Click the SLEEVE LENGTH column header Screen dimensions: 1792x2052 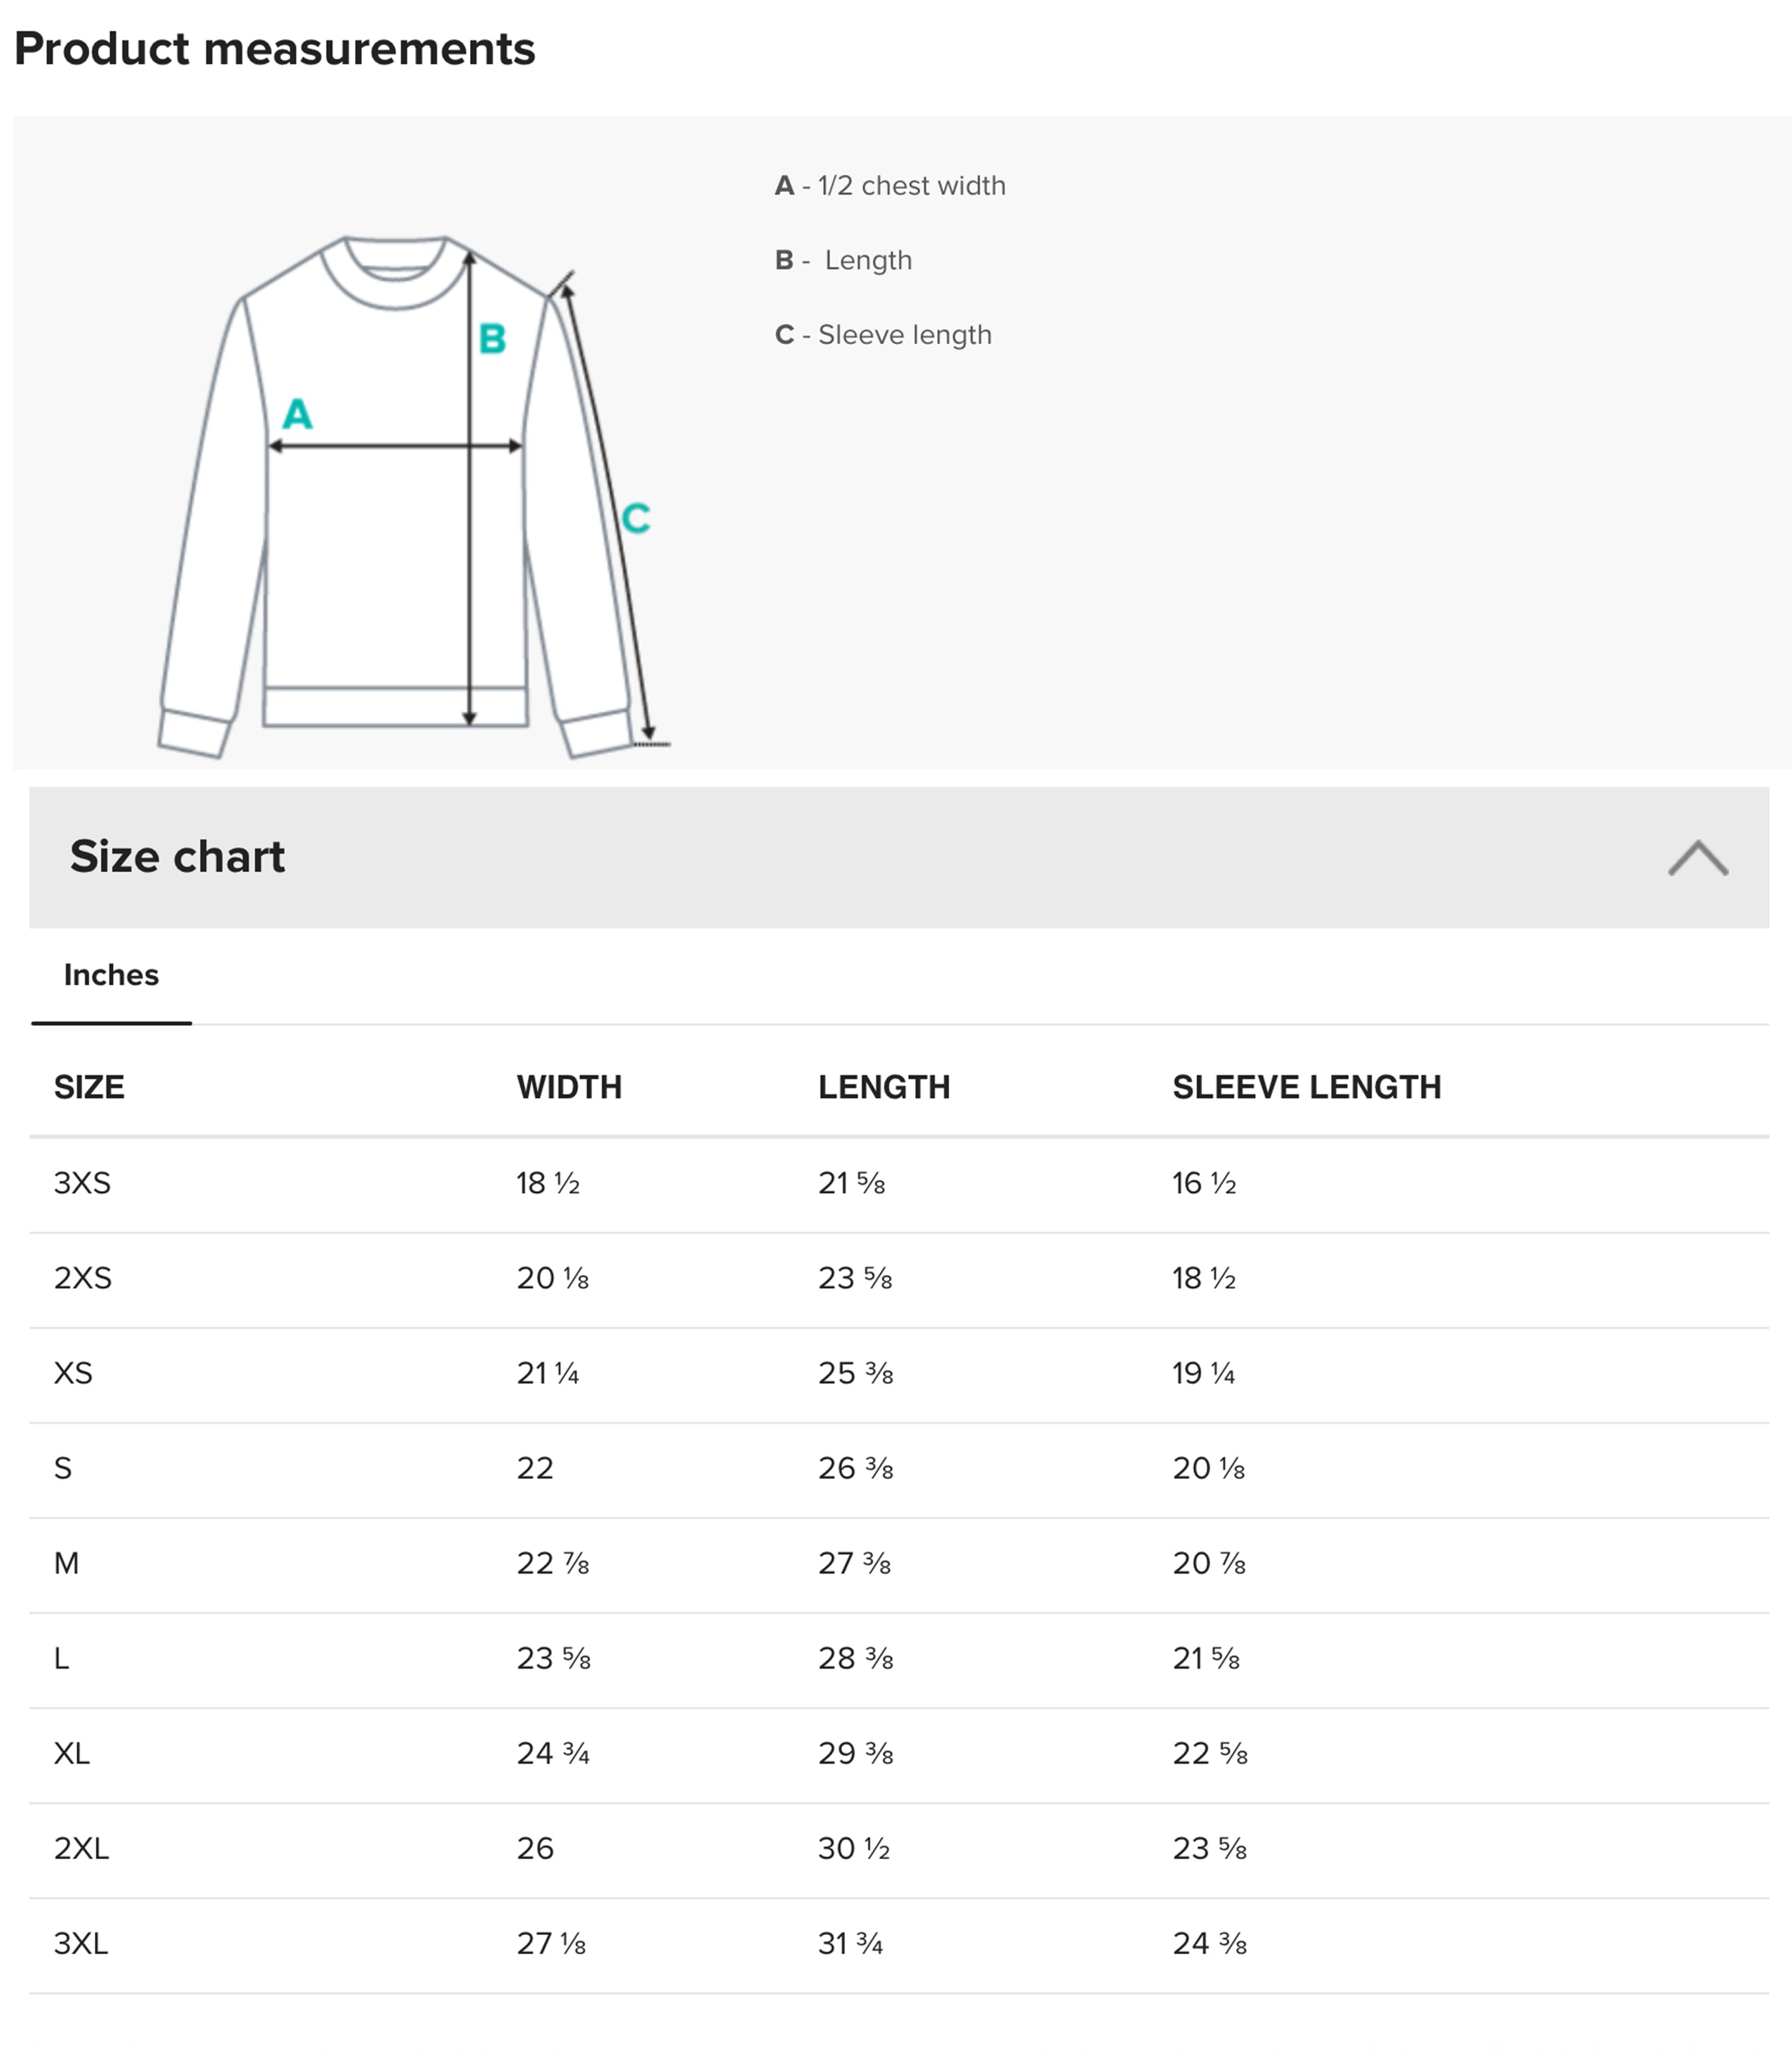pos(1307,1087)
